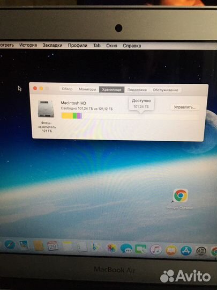Image resolution: width=217 pixels, height=290 pixels.
Task: Click the purple storage bar segment
Action: coord(79,116)
